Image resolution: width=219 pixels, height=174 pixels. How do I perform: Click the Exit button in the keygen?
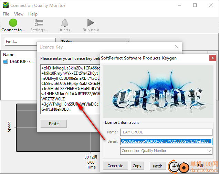click(x=200, y=166)
